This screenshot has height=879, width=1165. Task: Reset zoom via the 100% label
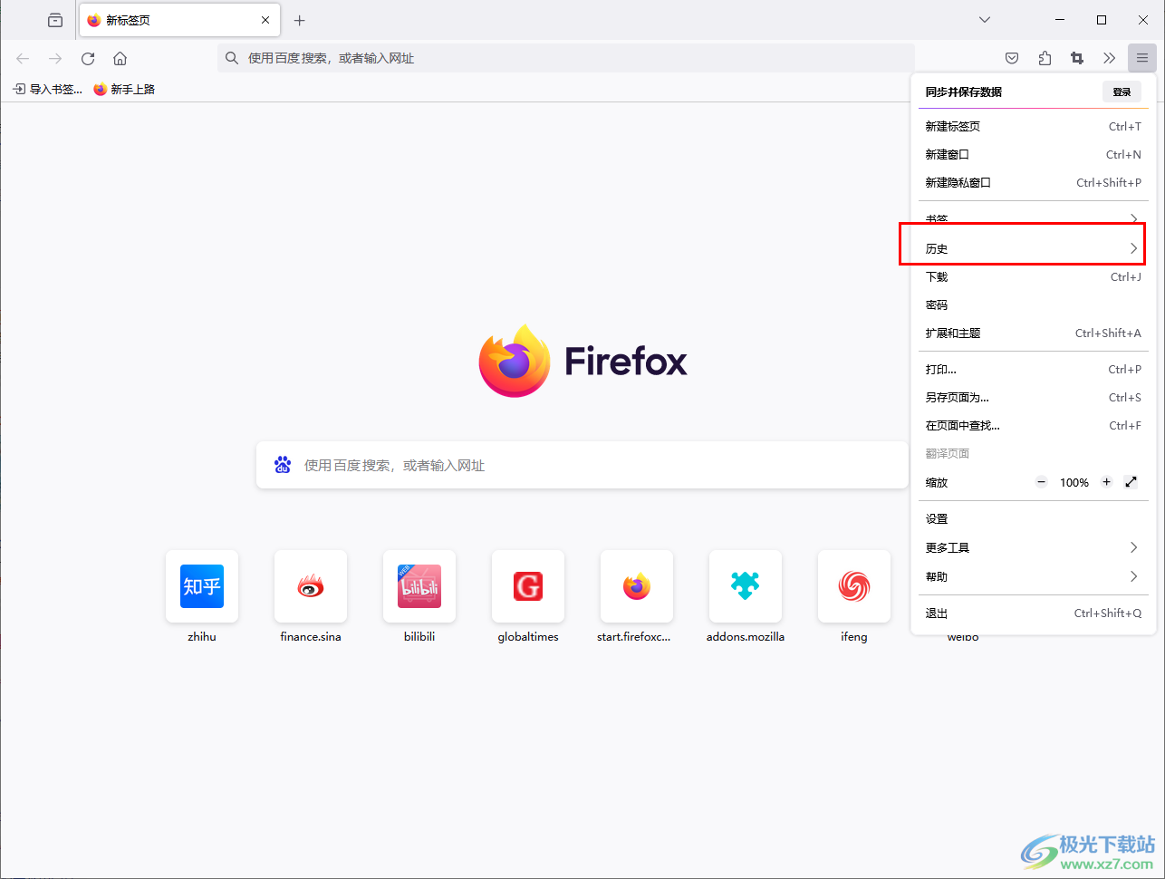(1074, 482)
